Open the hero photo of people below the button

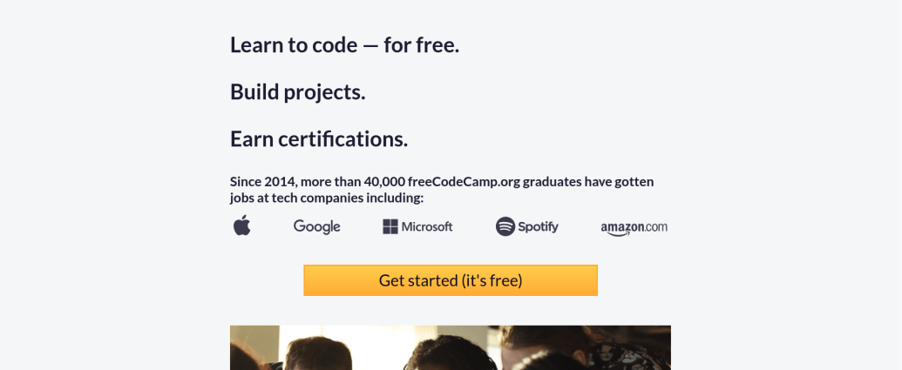click(451, 347)
